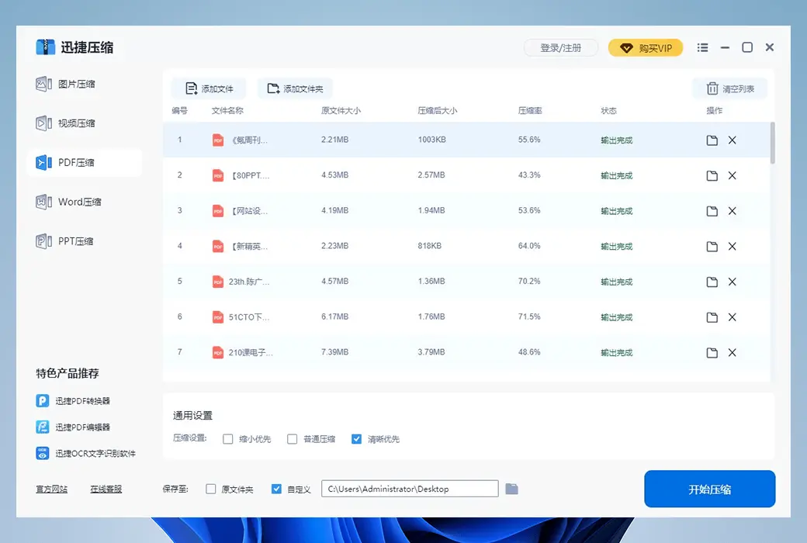Click compression rate 71.5%

pos(529,316)
